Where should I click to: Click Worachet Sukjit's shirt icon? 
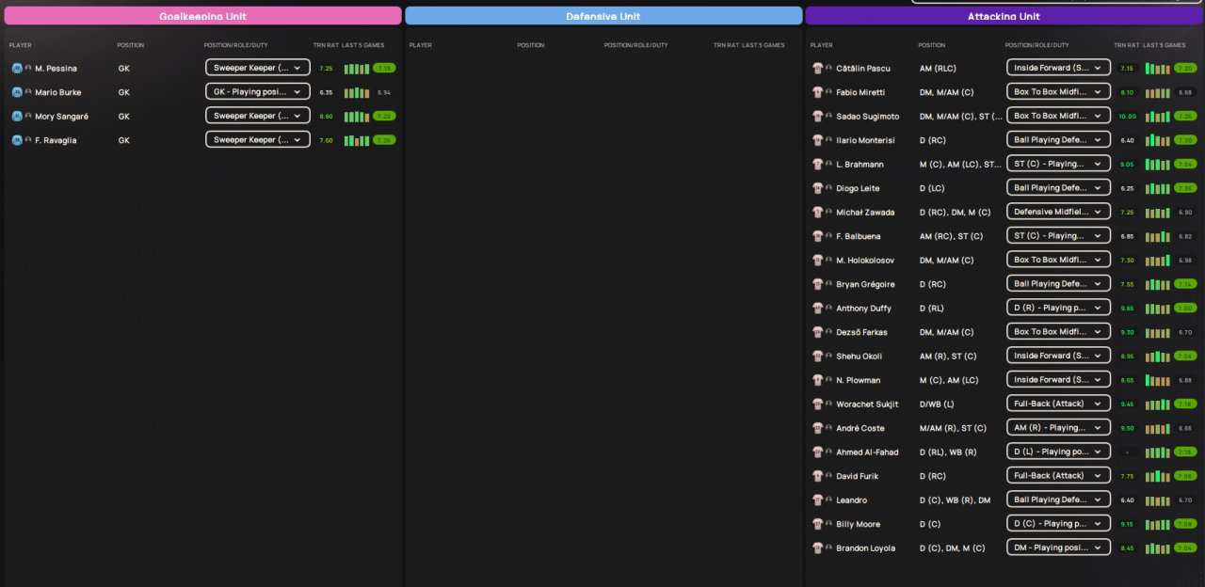click(818, 404)
